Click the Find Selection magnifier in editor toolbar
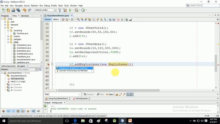Viewport: 220px width, 124px height. [x=78, y=20]
